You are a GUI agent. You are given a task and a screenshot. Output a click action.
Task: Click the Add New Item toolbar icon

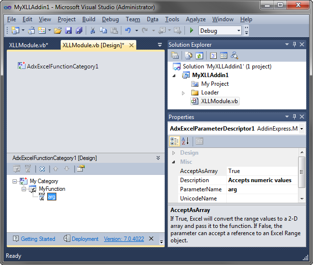[42, 30]
